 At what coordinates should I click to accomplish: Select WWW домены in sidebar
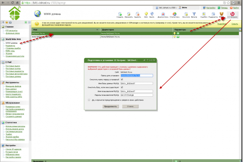pos(11,43)
